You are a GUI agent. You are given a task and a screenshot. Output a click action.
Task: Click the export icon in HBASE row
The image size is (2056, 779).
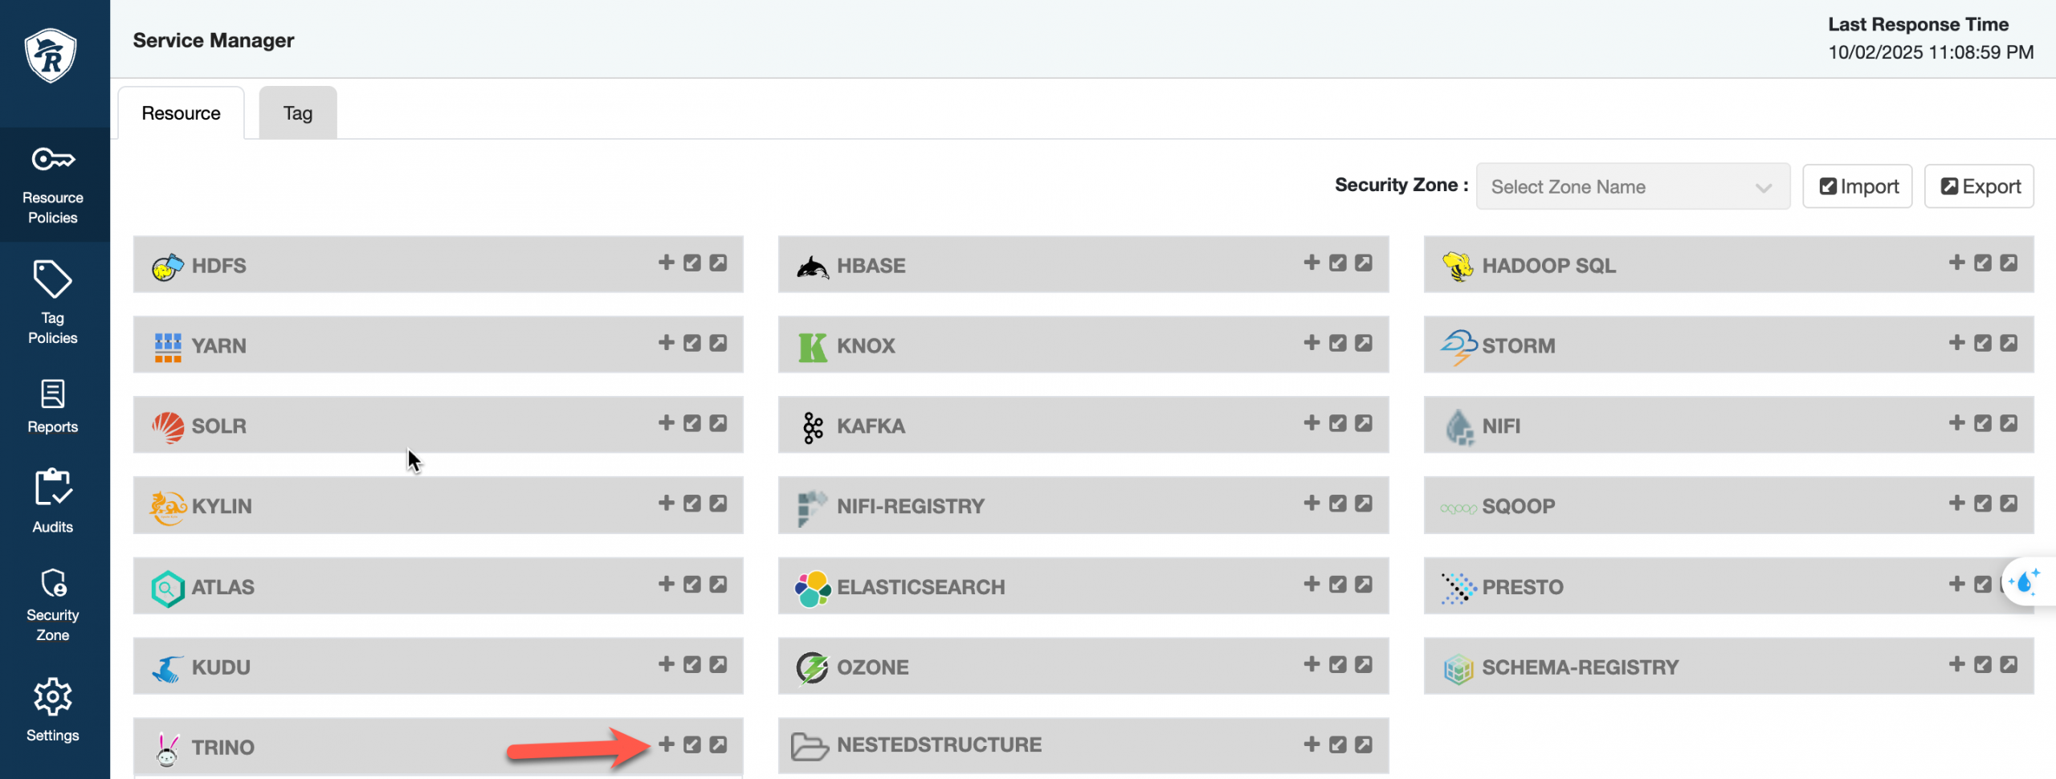[1363, 263]
